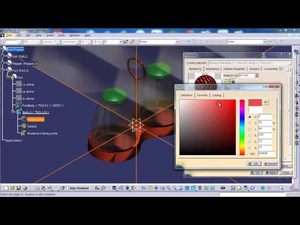300x225 pixels.
Task: Select the R red radio button
Action: pyautogui.click(x=250, y=135)
